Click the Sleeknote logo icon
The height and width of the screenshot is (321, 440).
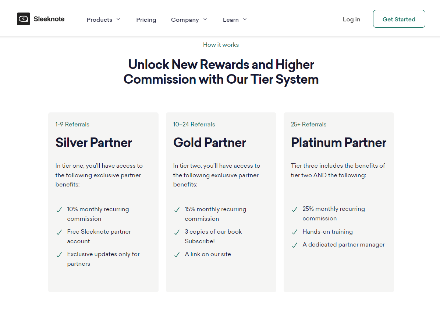coord(23,19)
